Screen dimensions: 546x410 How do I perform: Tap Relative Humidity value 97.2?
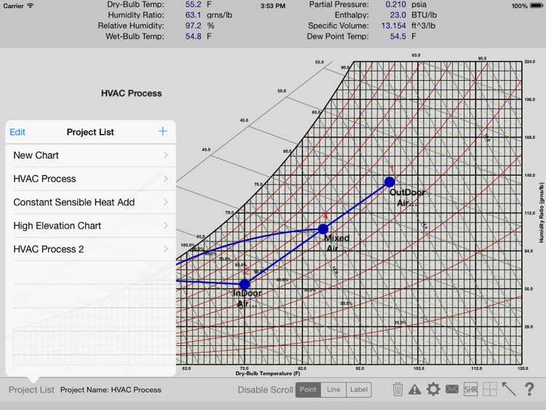193,25
